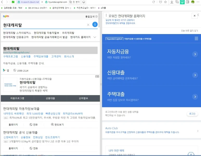Click the 한도조회하기 link
Image resolution: width=201 pixels, height=156 pixels.
tap(53, 137)
